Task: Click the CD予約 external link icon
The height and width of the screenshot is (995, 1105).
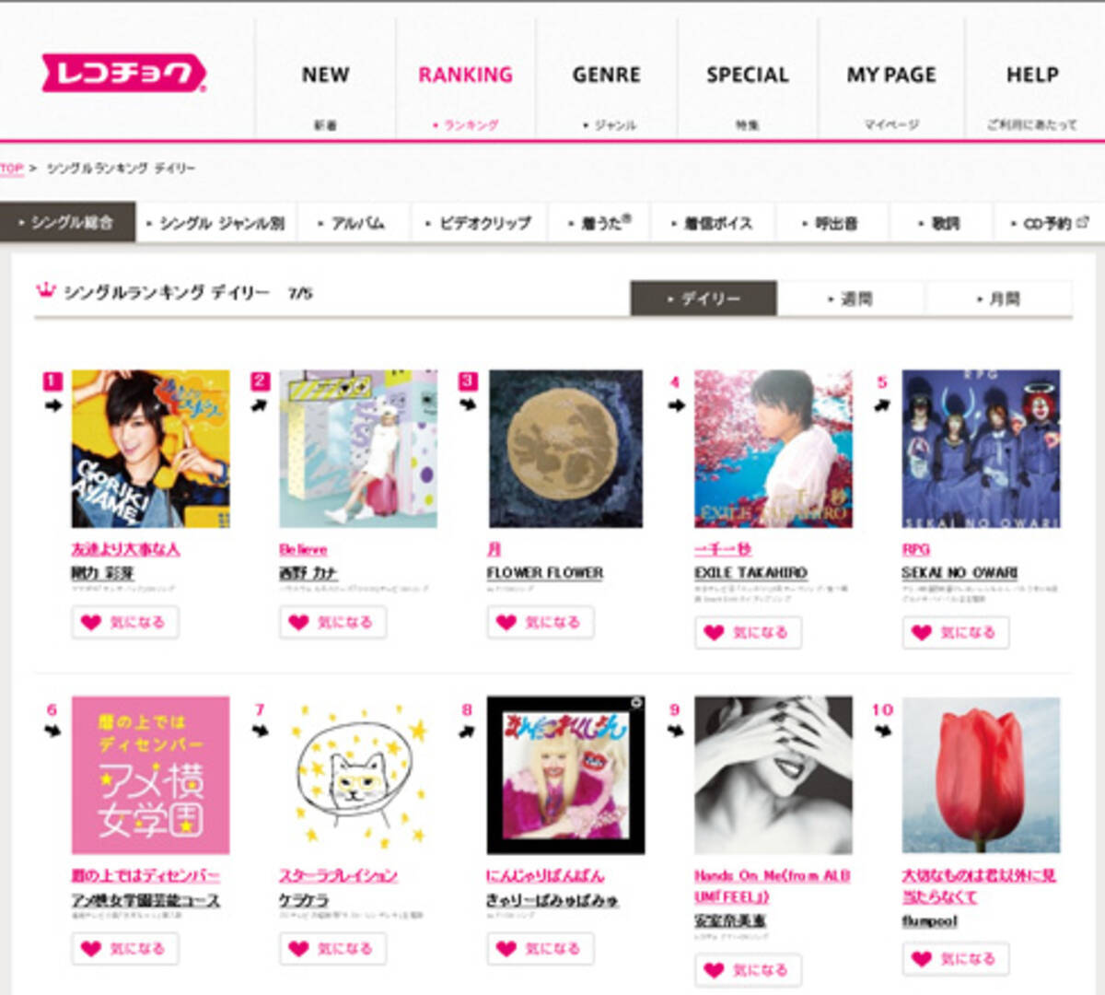Action: [x=1082, y=222]
